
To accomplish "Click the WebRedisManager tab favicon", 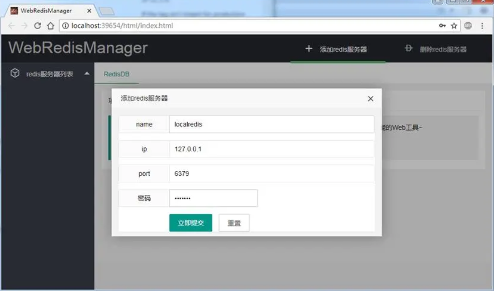I will [14, 11].
